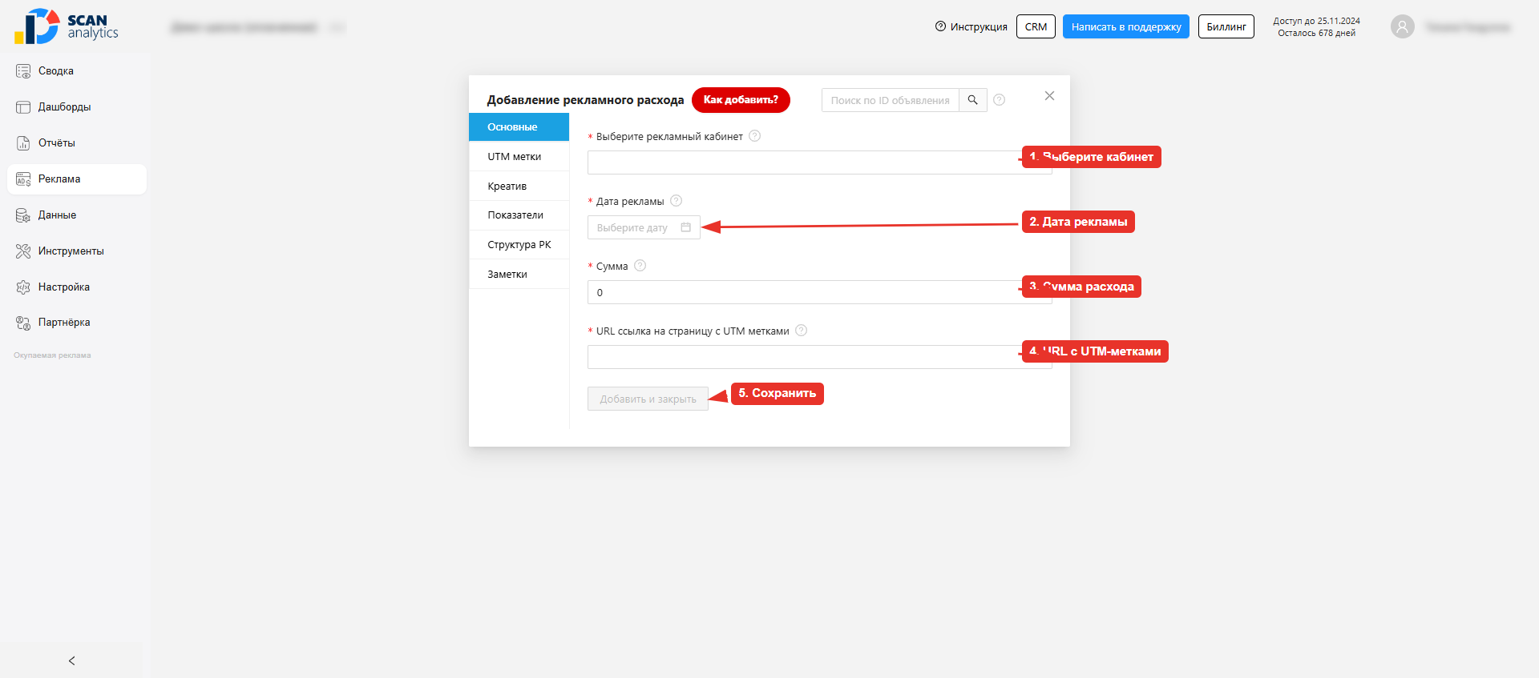Click help icon beside ad ID search

999,100
